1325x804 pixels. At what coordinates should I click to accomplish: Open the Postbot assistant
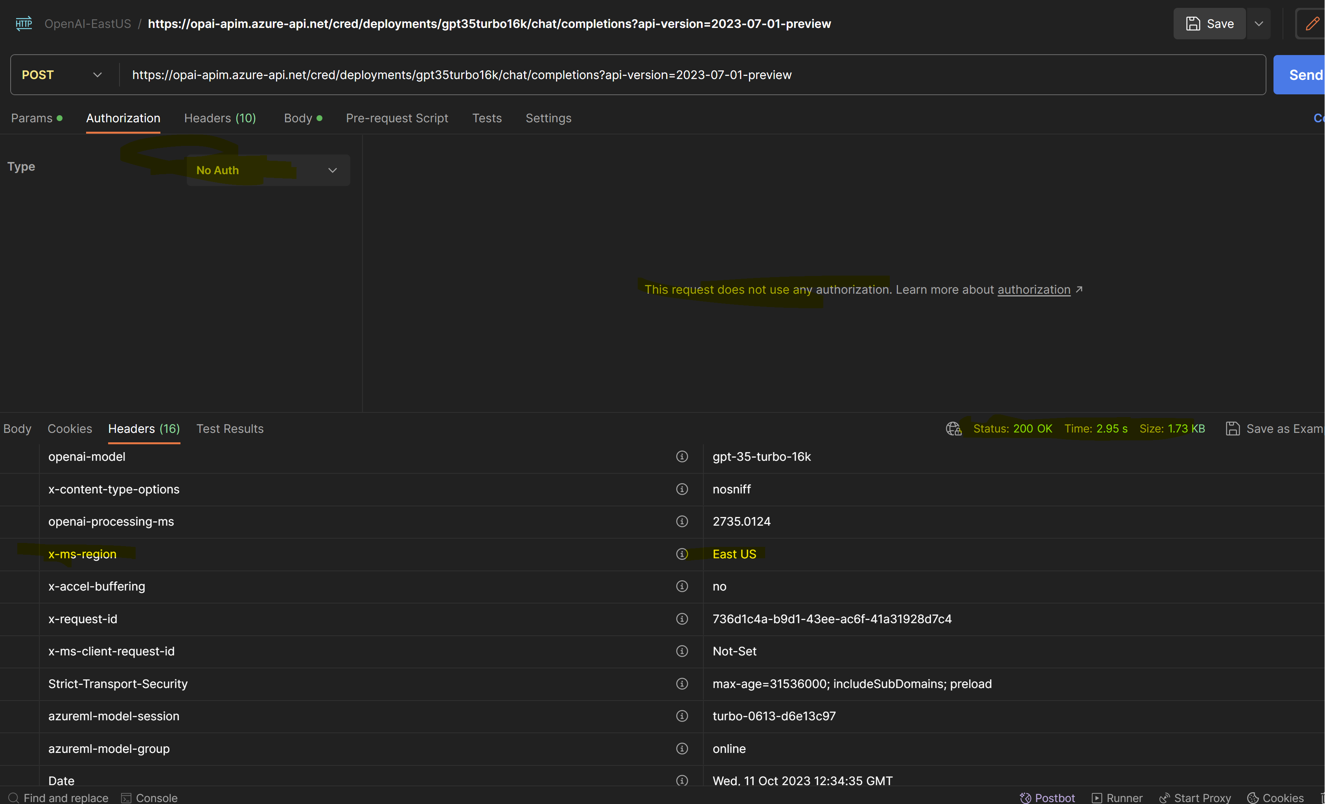click(x=1047, y=797)
